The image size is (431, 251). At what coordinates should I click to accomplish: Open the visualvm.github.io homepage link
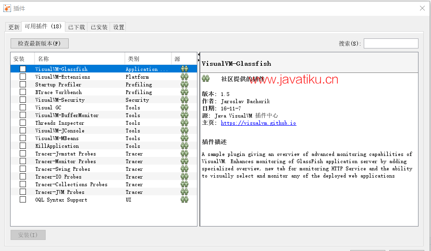[x=259, y=123]
